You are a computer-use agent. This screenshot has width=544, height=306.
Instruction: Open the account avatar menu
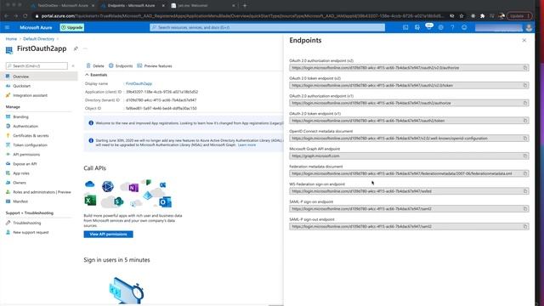pyautogui.click(x=529, y=28)
